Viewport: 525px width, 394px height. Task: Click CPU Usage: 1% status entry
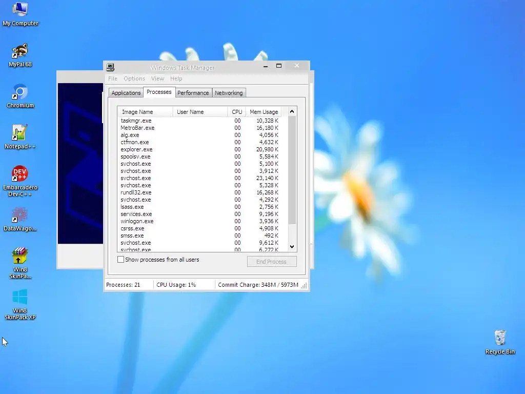pyautogui.click(x=176, y=285)
